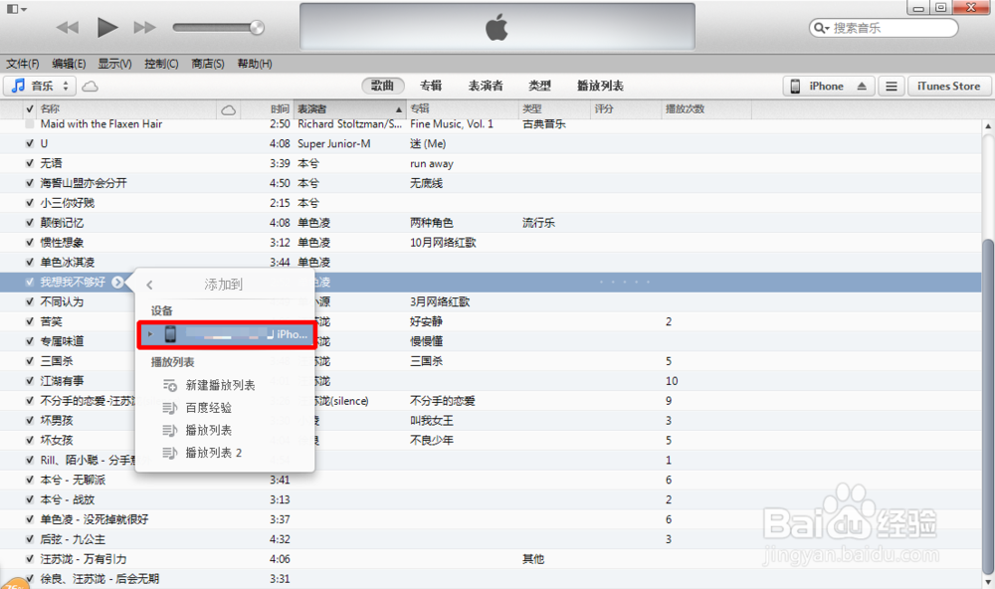995x589 pixels.
Task: Toggle checkbox for 苦笑
Action: (29, 321)
